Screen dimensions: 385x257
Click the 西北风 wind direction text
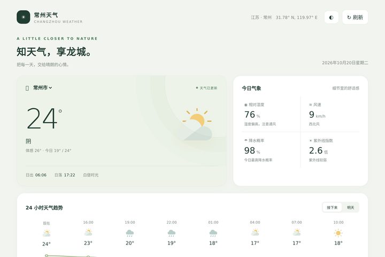[x=314, y=124]
